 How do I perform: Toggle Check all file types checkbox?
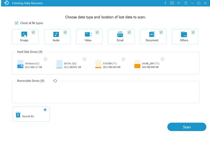[x=16, y=23]
